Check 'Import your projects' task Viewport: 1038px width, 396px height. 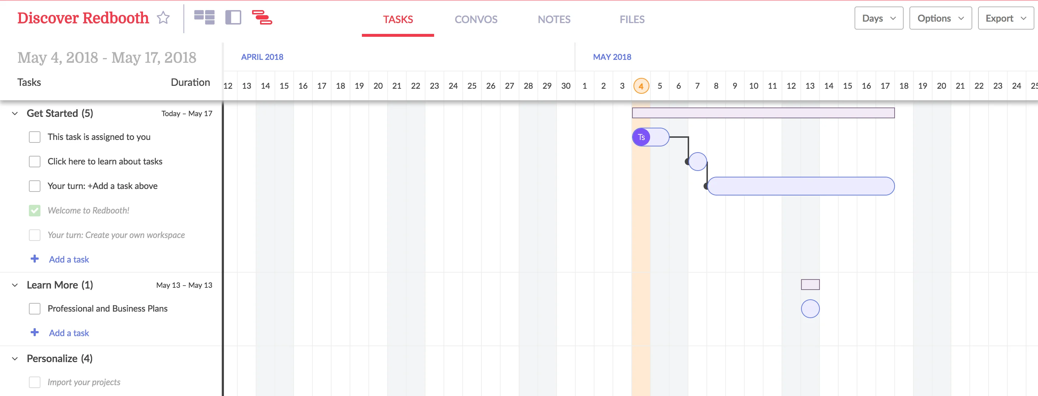[x=35, y=382]
